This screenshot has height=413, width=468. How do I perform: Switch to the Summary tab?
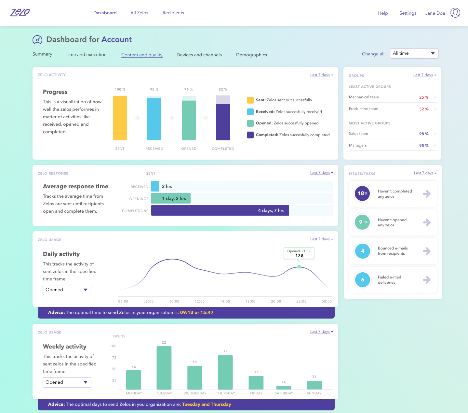coord(42,54)
